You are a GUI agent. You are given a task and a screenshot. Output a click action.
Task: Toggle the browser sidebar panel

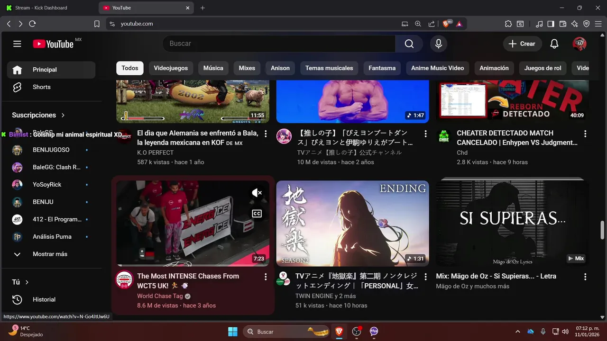click(551, 24)
